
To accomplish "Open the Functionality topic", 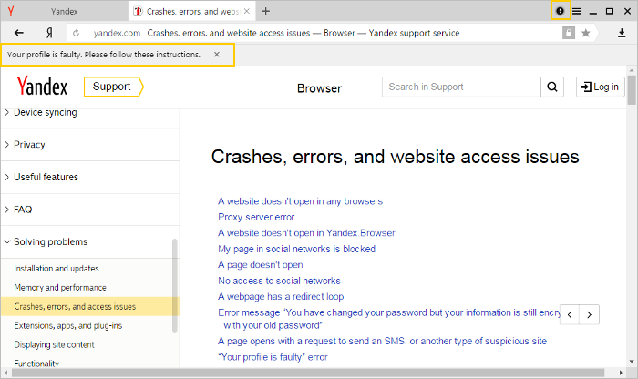I will (x=36, y=364).
